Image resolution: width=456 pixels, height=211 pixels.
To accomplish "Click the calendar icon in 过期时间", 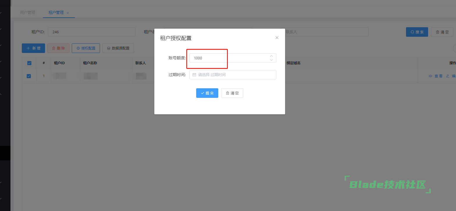I will 194,75.
